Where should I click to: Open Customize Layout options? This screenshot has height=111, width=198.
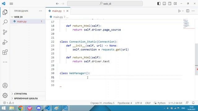[175, 4]
